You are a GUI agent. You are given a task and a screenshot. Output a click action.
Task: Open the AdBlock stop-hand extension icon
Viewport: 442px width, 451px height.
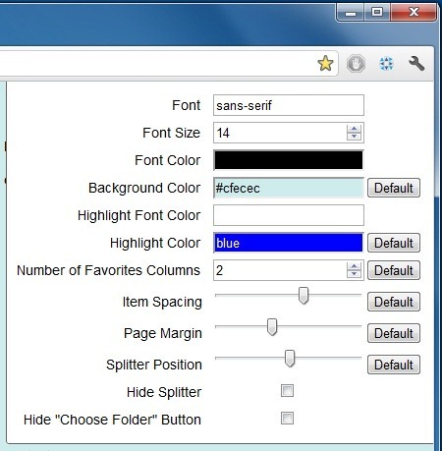(356, 64)
